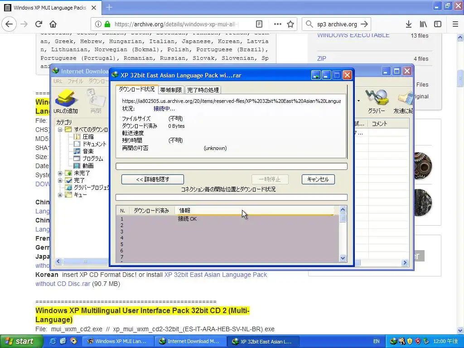
Task: Collapse すべてのダウンロード tree node
Action: pos(60,130)
